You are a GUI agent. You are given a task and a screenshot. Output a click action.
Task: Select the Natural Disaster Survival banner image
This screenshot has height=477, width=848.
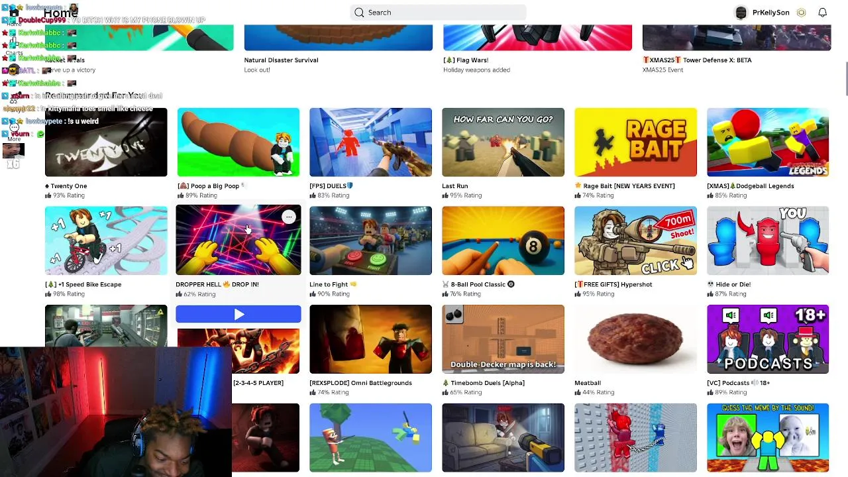(338, 38)
